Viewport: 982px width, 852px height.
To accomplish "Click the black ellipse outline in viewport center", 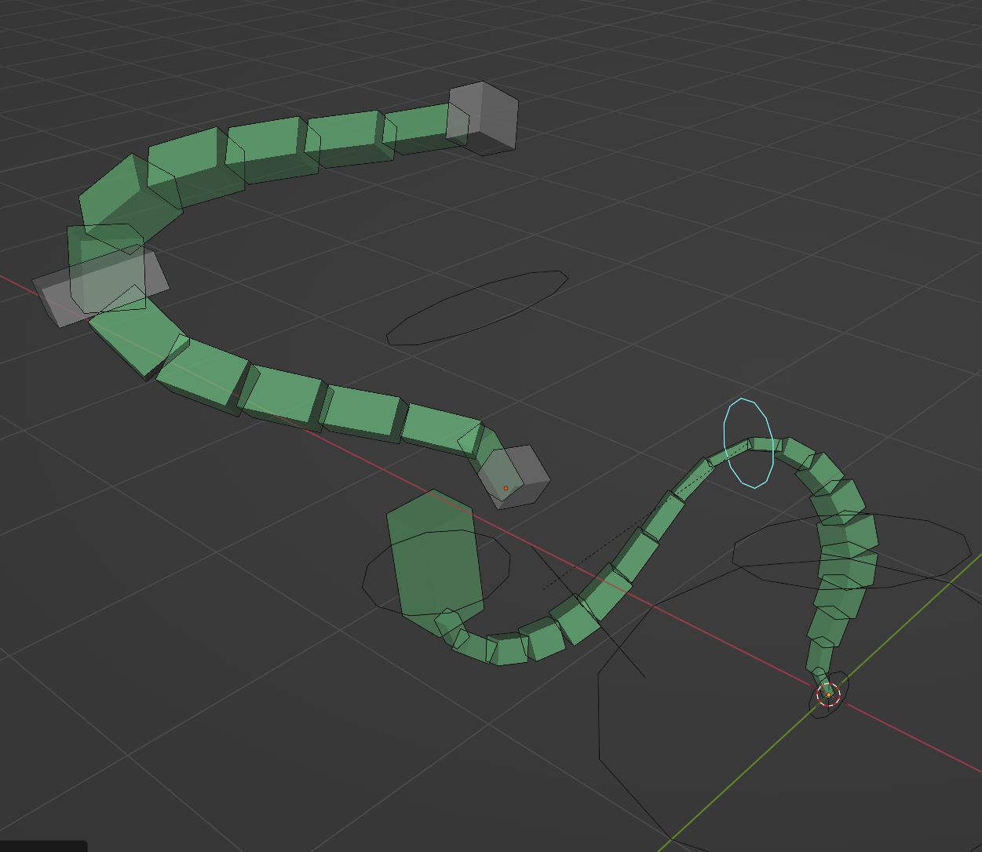I will (x=477, y=308).
